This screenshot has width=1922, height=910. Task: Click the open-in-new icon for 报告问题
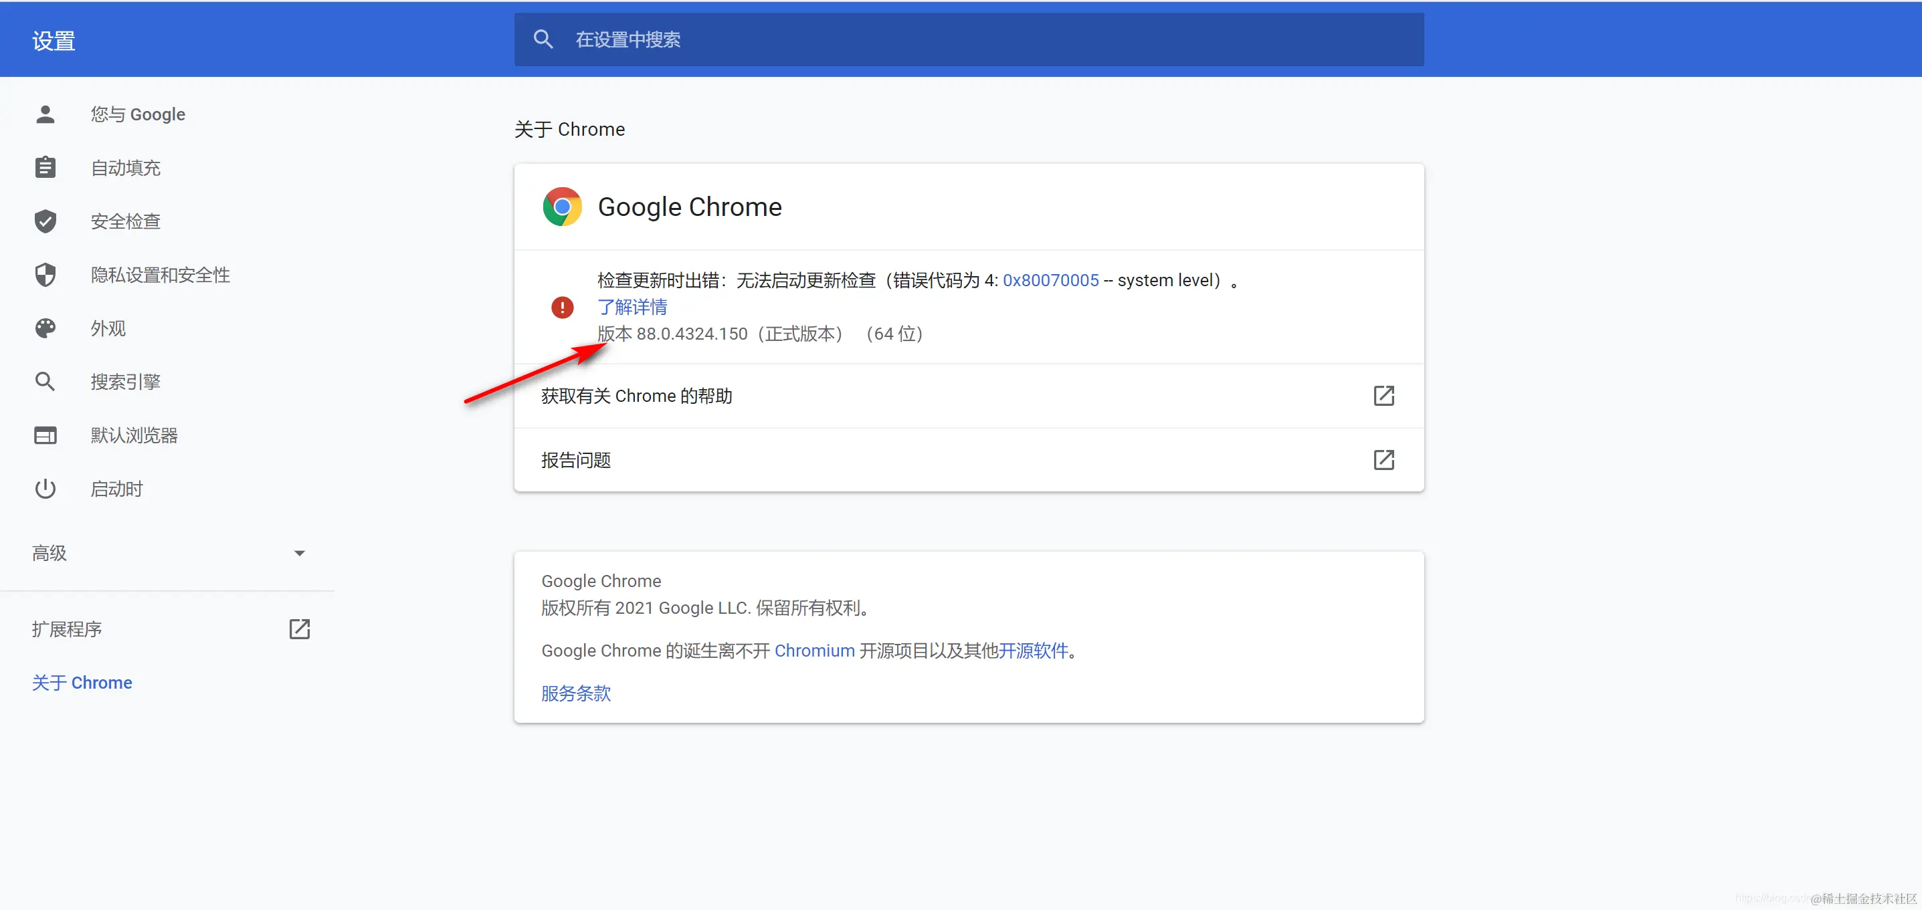point(1384,459)
